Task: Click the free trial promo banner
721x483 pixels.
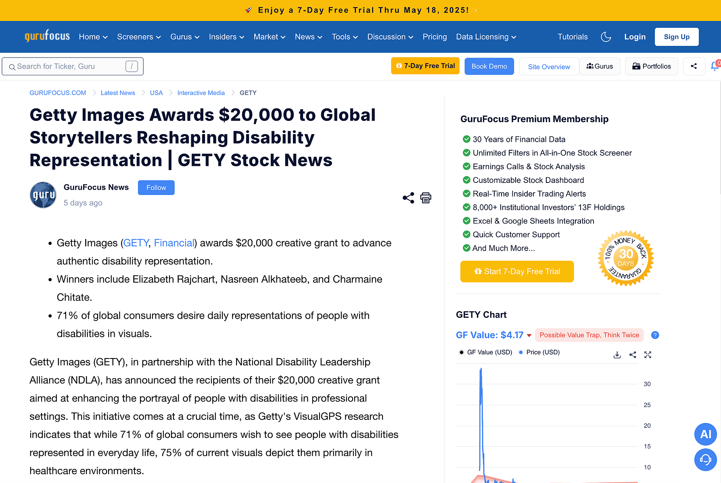Action: 360,10
